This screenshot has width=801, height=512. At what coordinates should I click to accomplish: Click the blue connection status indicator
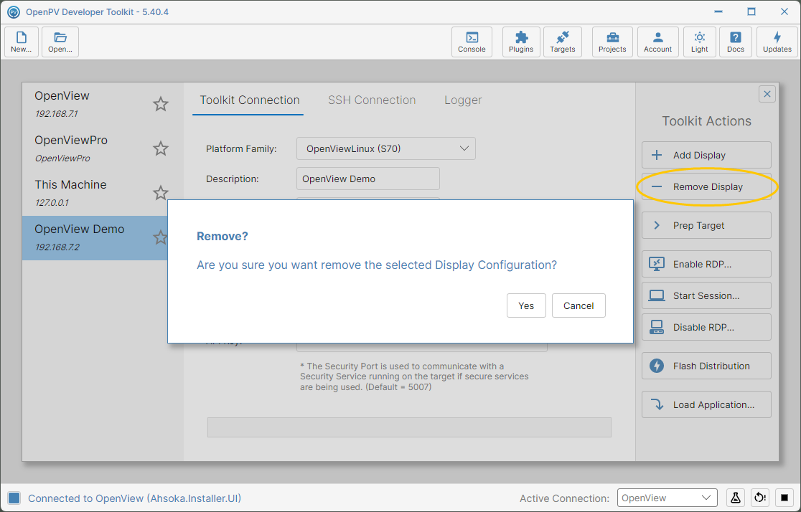click(14, 498)
